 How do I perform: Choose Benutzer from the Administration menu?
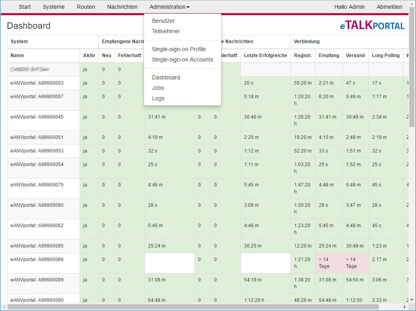point(164,21)
